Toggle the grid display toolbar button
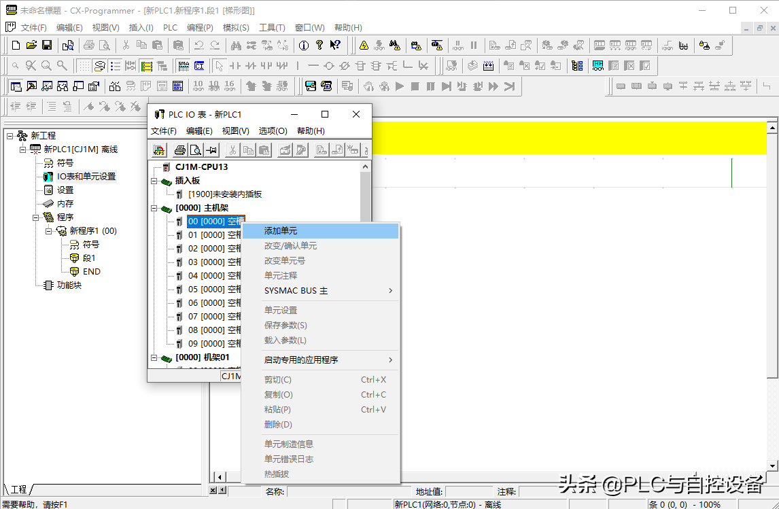 coord(84,66)
